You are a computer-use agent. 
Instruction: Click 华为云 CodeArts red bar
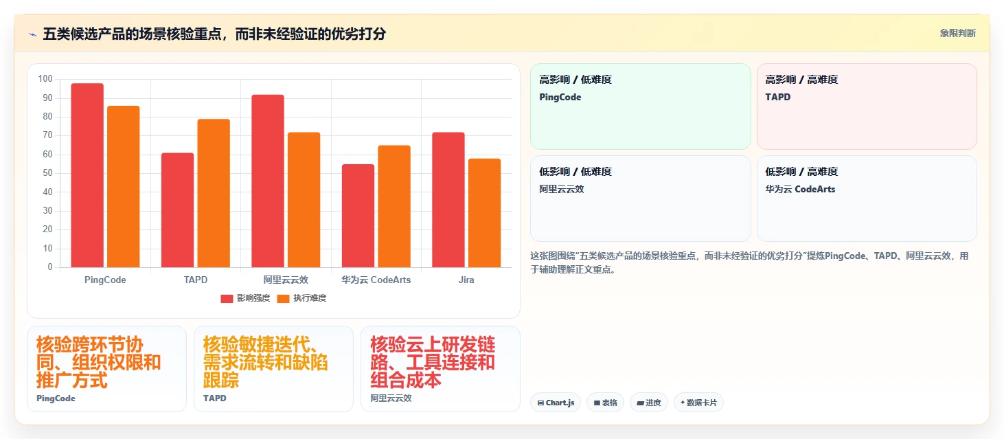[x=358, y=216]
